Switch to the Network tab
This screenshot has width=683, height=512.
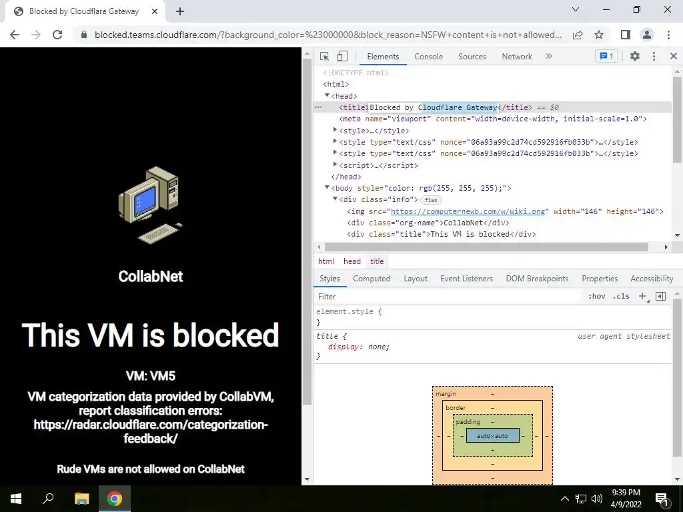(x=517, y=57)
